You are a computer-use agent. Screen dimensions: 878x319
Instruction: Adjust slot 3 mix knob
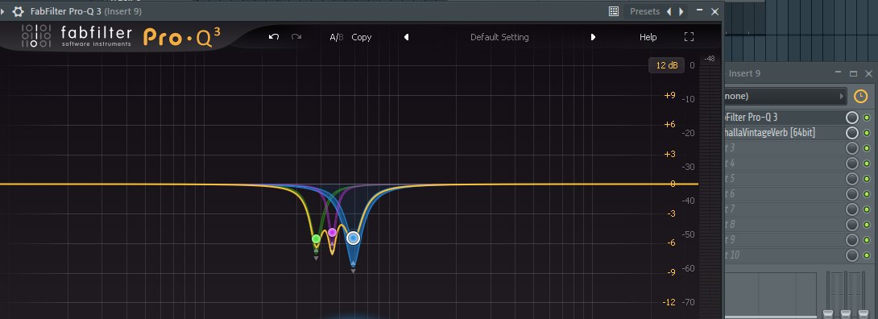[852, 148]
